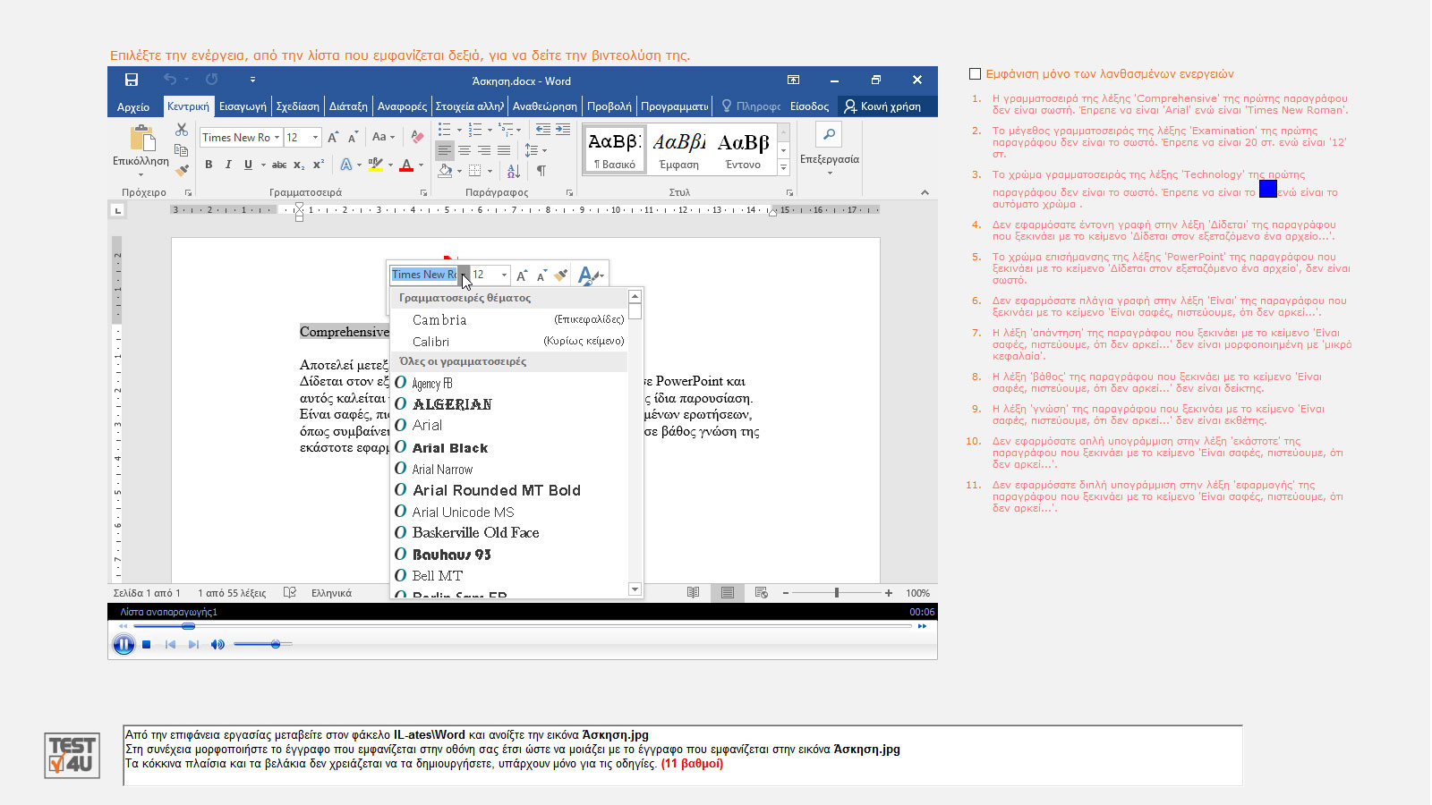This screenshot has width=1432, height=805.
Task: Open the Αρχείο tab
Action: tap(133, 106)
